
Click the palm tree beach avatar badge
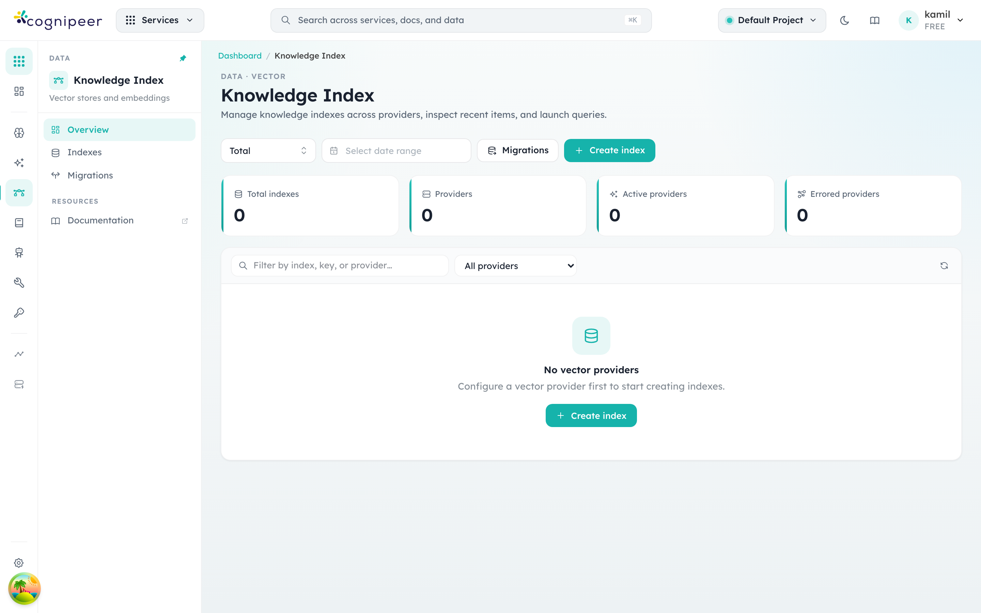24,588
